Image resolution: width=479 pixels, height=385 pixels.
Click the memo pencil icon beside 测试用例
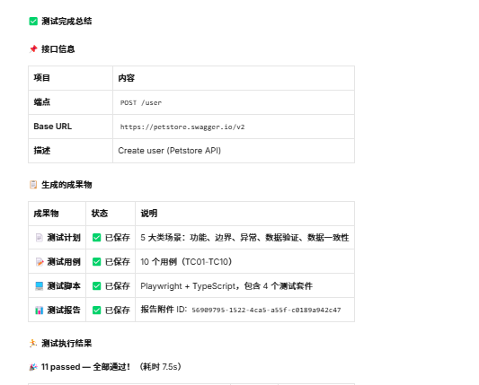click(x=40, y=262)
